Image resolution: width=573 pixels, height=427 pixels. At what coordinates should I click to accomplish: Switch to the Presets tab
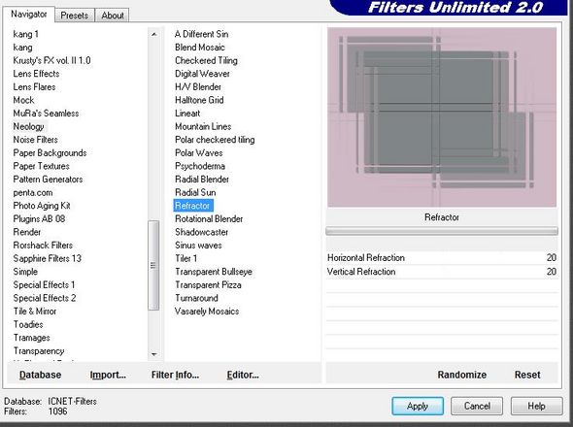[74, 16]
